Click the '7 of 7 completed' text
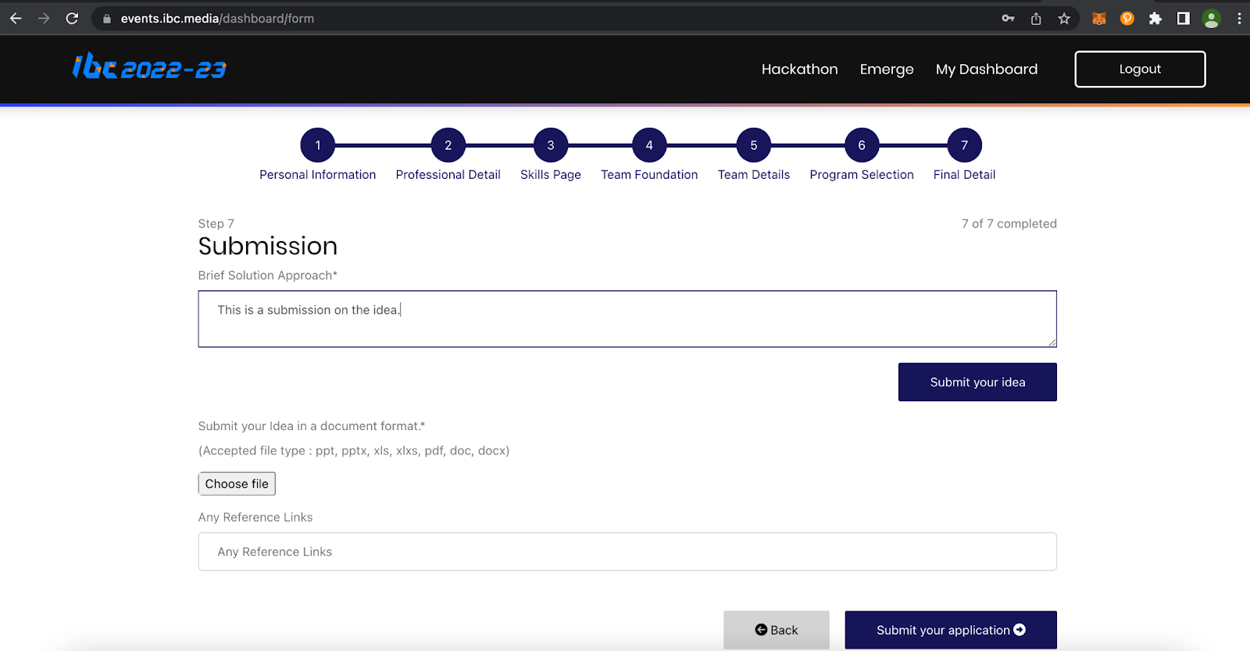 (x=1009, y=224)
